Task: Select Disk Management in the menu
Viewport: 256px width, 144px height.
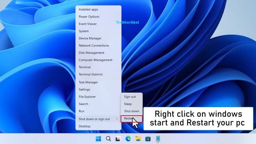Action: pyautogui.click(x=98, y=53)
